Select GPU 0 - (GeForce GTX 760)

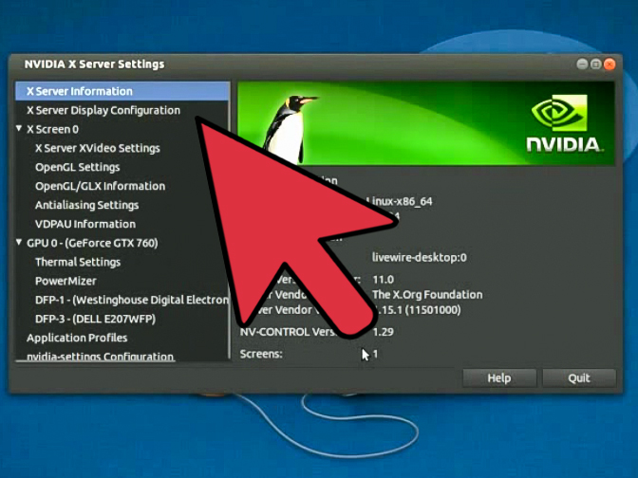pos(92,243)
